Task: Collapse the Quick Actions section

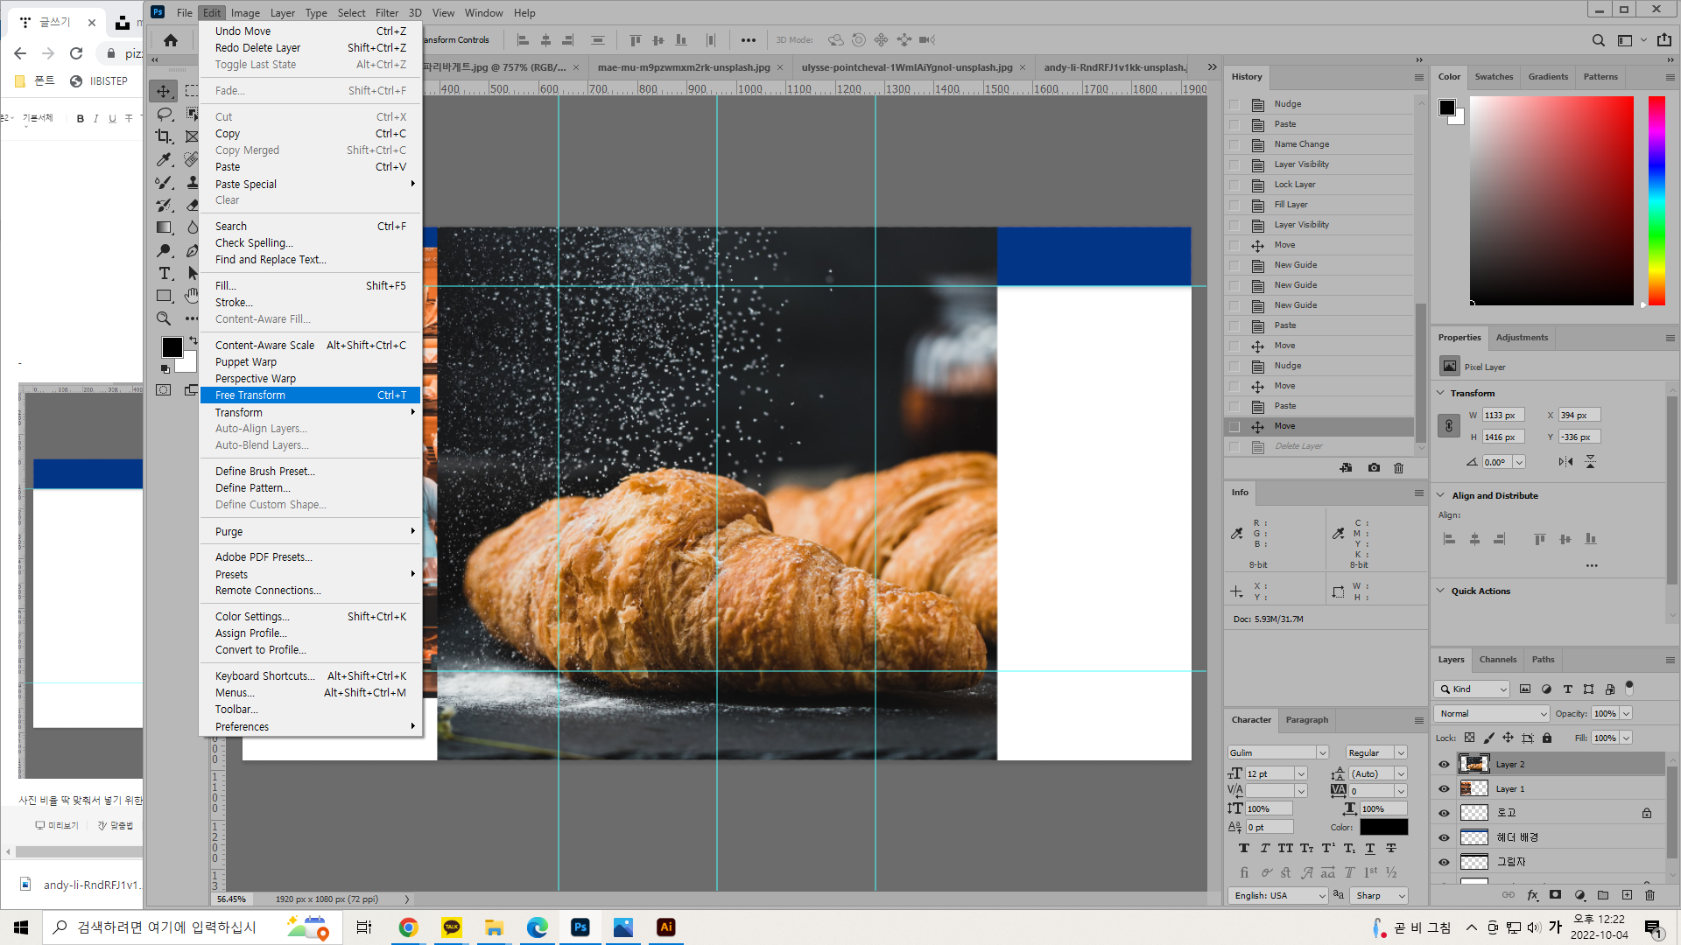Action: pyautogui.click(x=1441, y=591)
